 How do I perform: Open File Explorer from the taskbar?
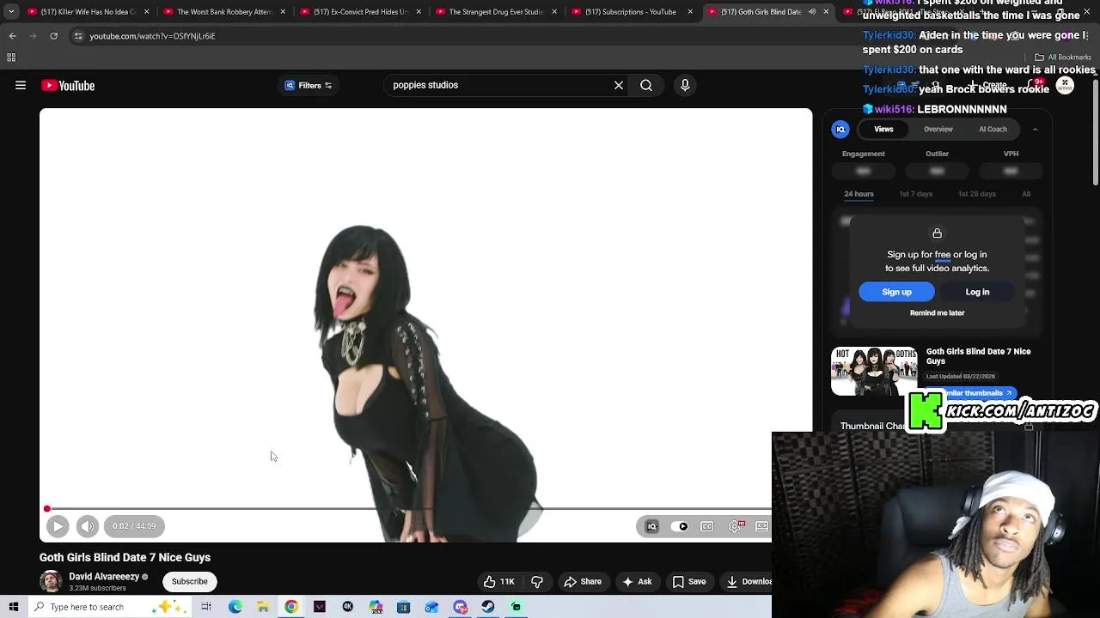263,607
